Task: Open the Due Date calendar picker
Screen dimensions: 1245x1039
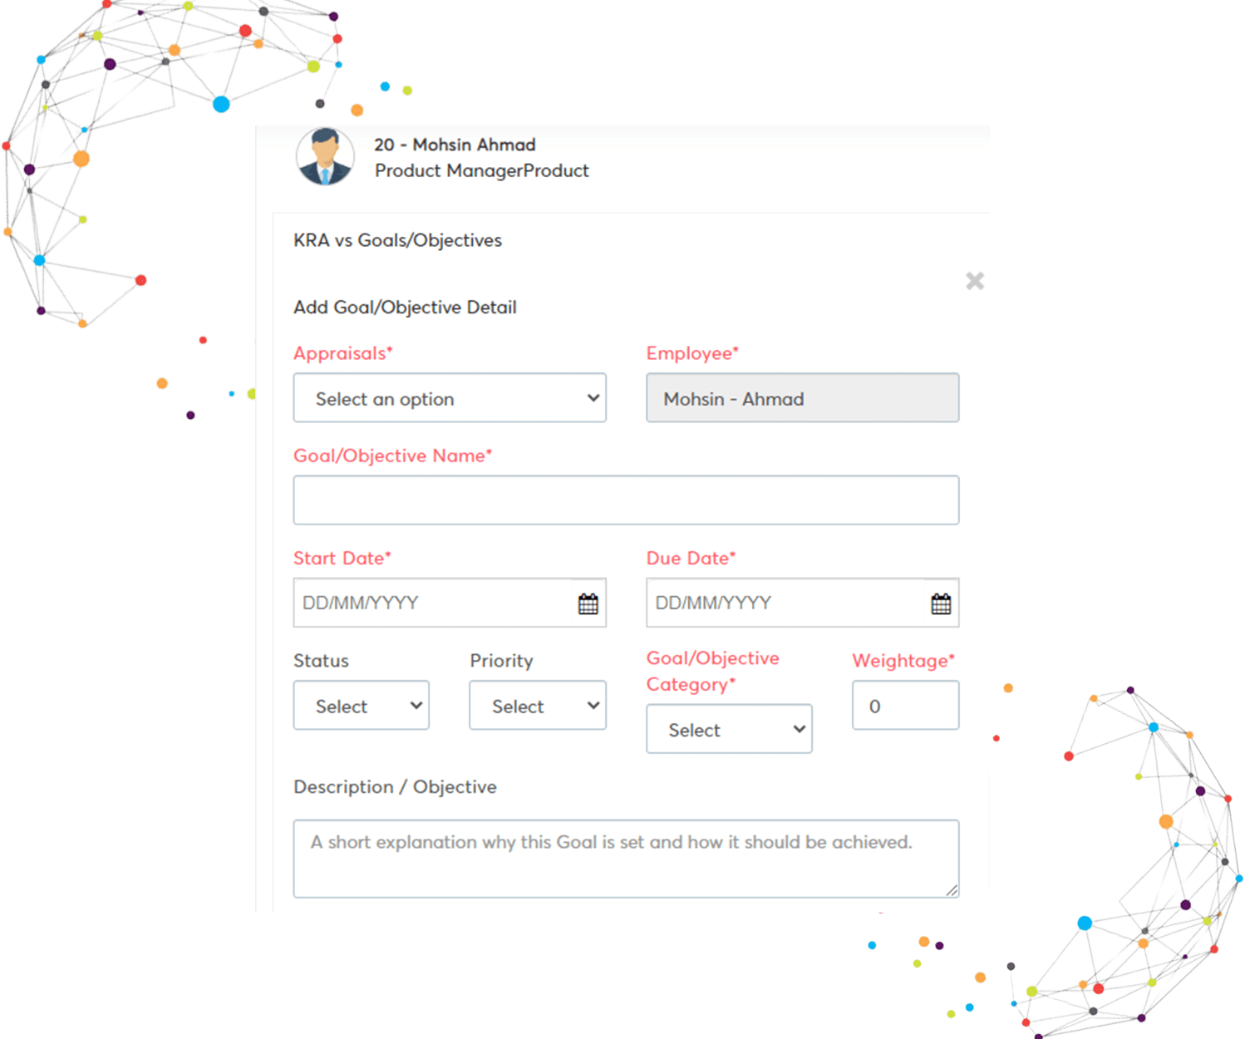Action: 941,603
